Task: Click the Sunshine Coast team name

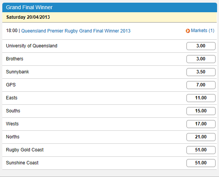Action: click(22, 162)
